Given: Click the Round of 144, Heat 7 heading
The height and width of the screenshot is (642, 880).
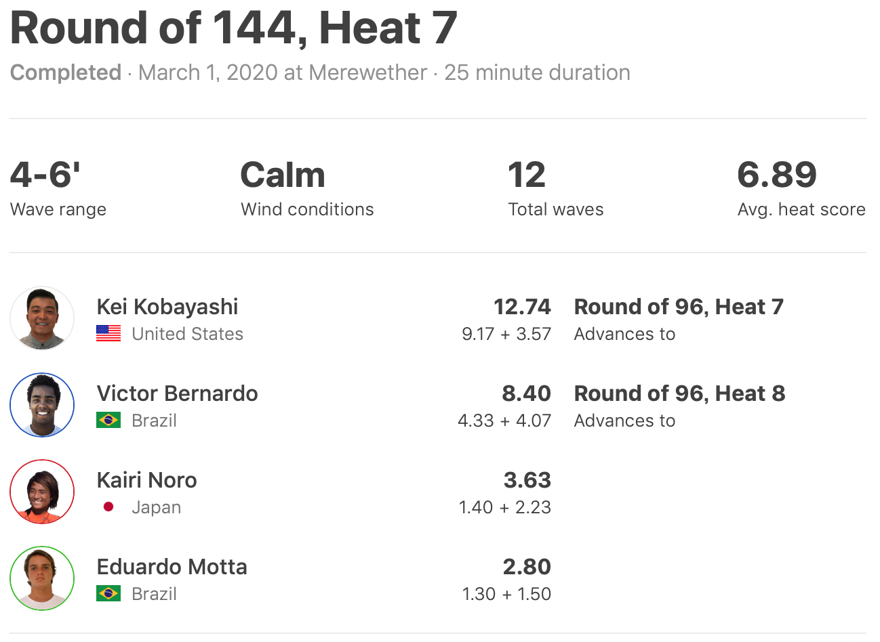Looking at the screenshot, I should point(234,28).
